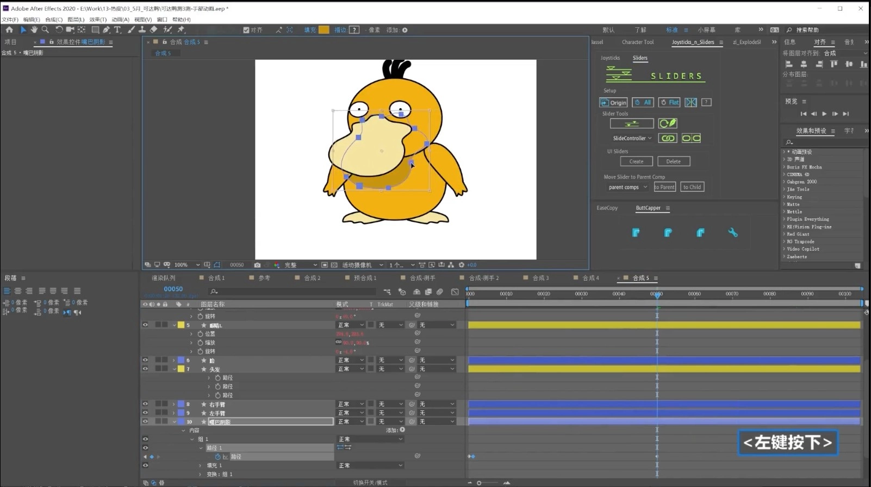Expand the Boris FX Mocha effects folder

click(x=784, y=167)
